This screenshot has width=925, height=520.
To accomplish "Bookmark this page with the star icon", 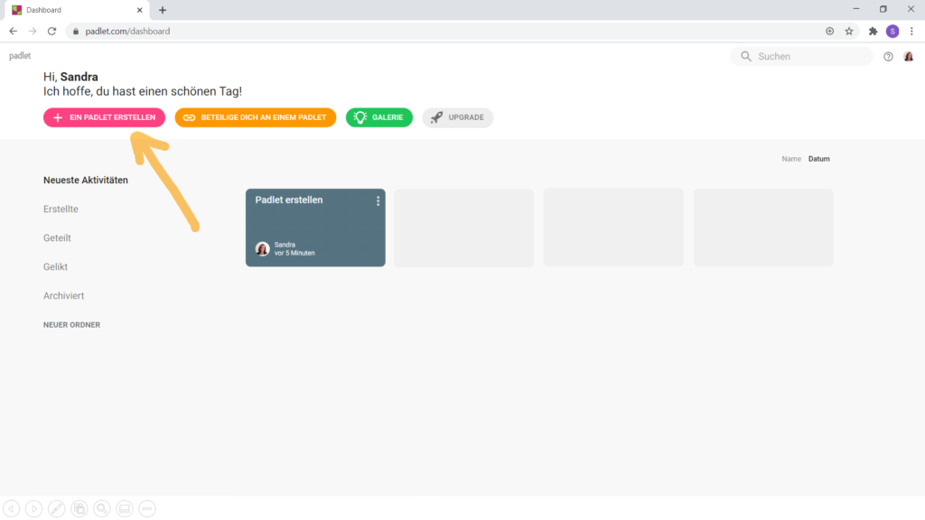I will click(849, 32).
